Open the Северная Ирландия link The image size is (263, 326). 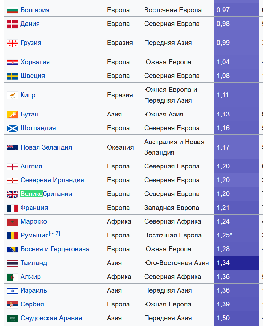tap(52, 180)
